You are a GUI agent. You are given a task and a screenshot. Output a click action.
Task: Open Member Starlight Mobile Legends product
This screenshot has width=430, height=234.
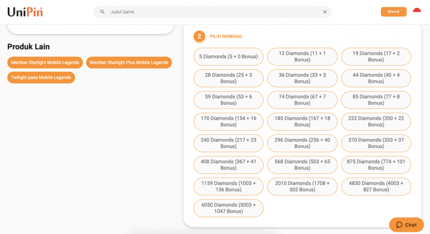point(45,62)
